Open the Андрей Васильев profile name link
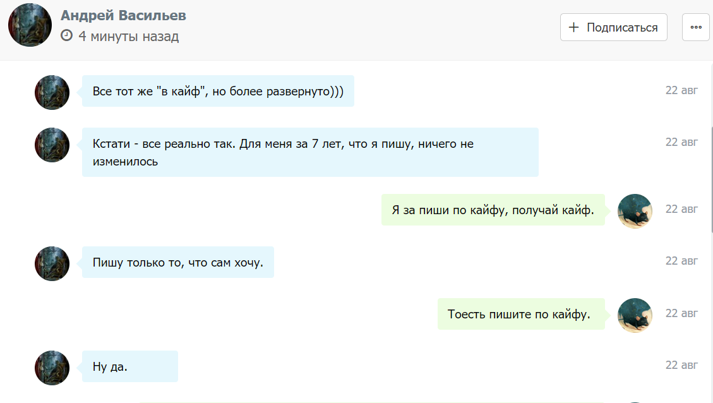Viewport: 713px width, 403px height. tap(123, 16)
